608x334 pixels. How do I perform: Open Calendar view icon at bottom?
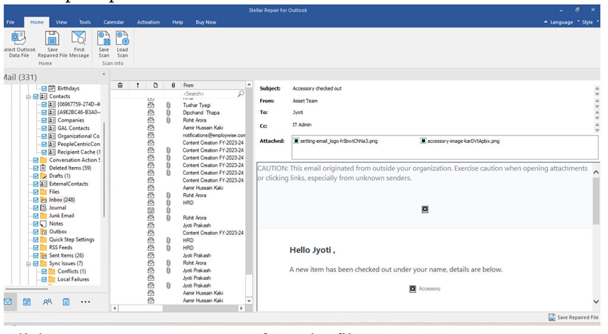tap(27, 302)
